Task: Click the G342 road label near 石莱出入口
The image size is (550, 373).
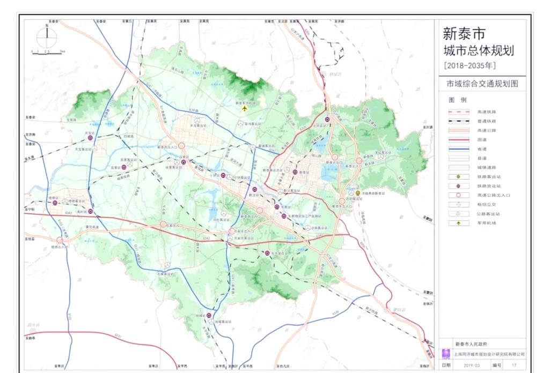Action: (206, 238)
